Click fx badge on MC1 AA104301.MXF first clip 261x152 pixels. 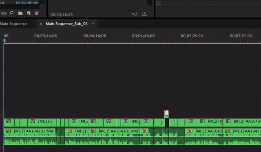[x=8, y=131]
